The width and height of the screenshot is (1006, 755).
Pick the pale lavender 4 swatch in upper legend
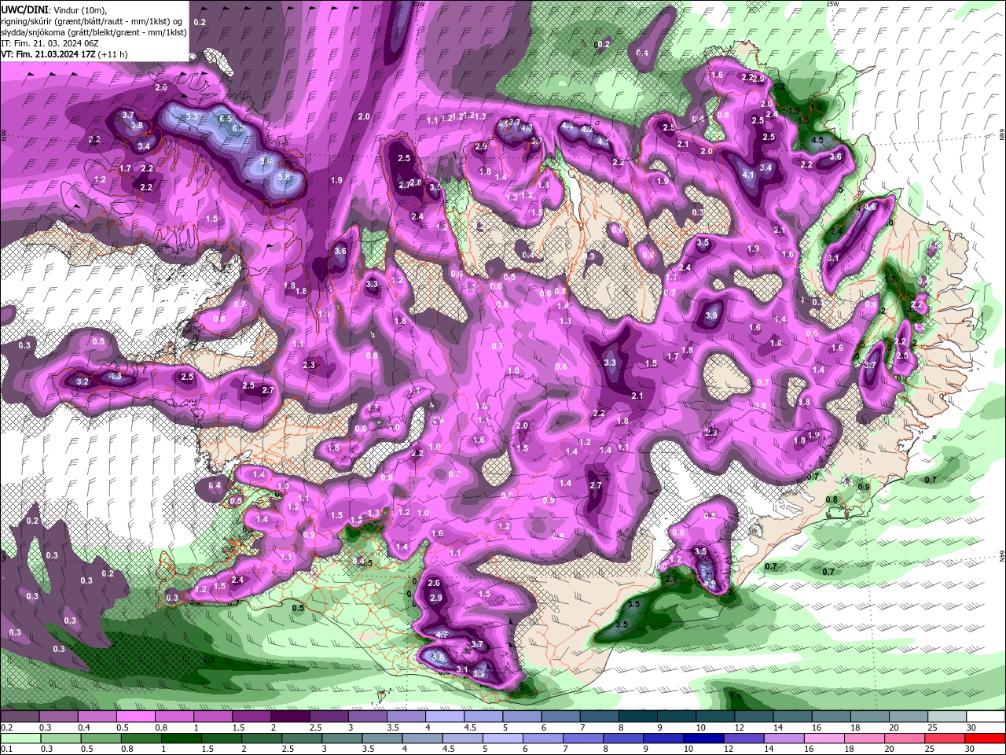point(446,716)
